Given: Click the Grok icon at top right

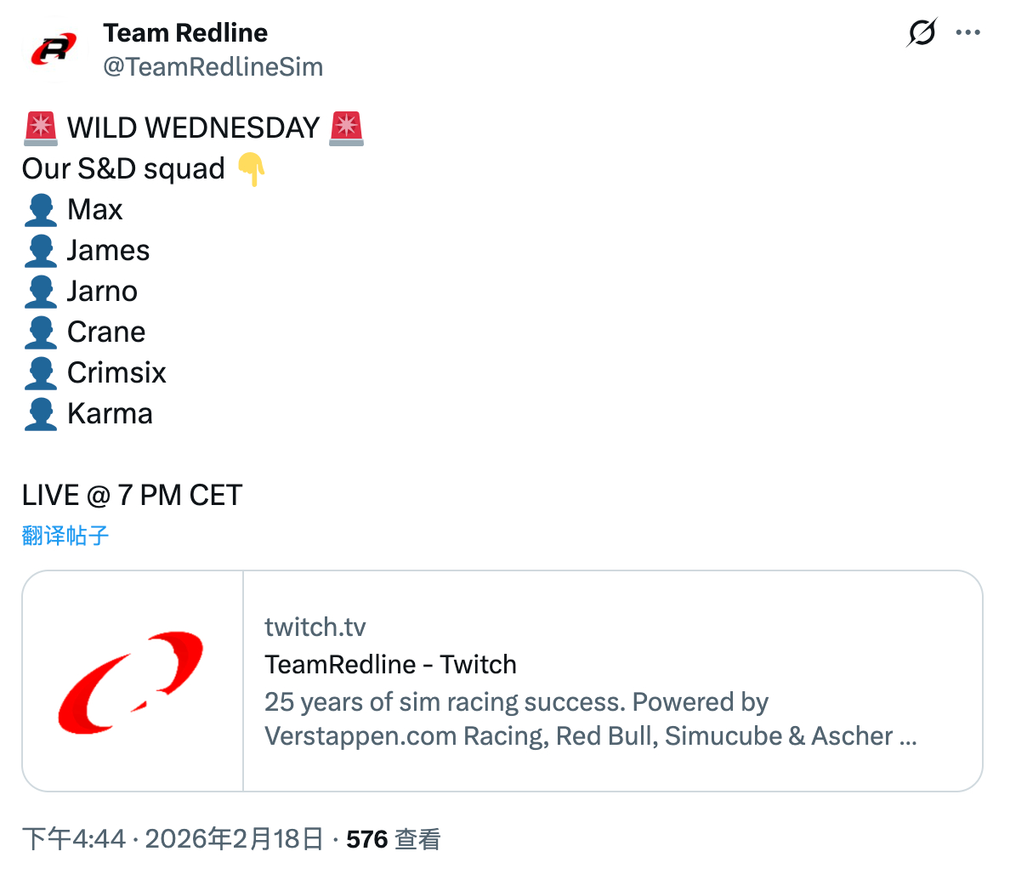Looking at the screenshot, I should [922, 33].
